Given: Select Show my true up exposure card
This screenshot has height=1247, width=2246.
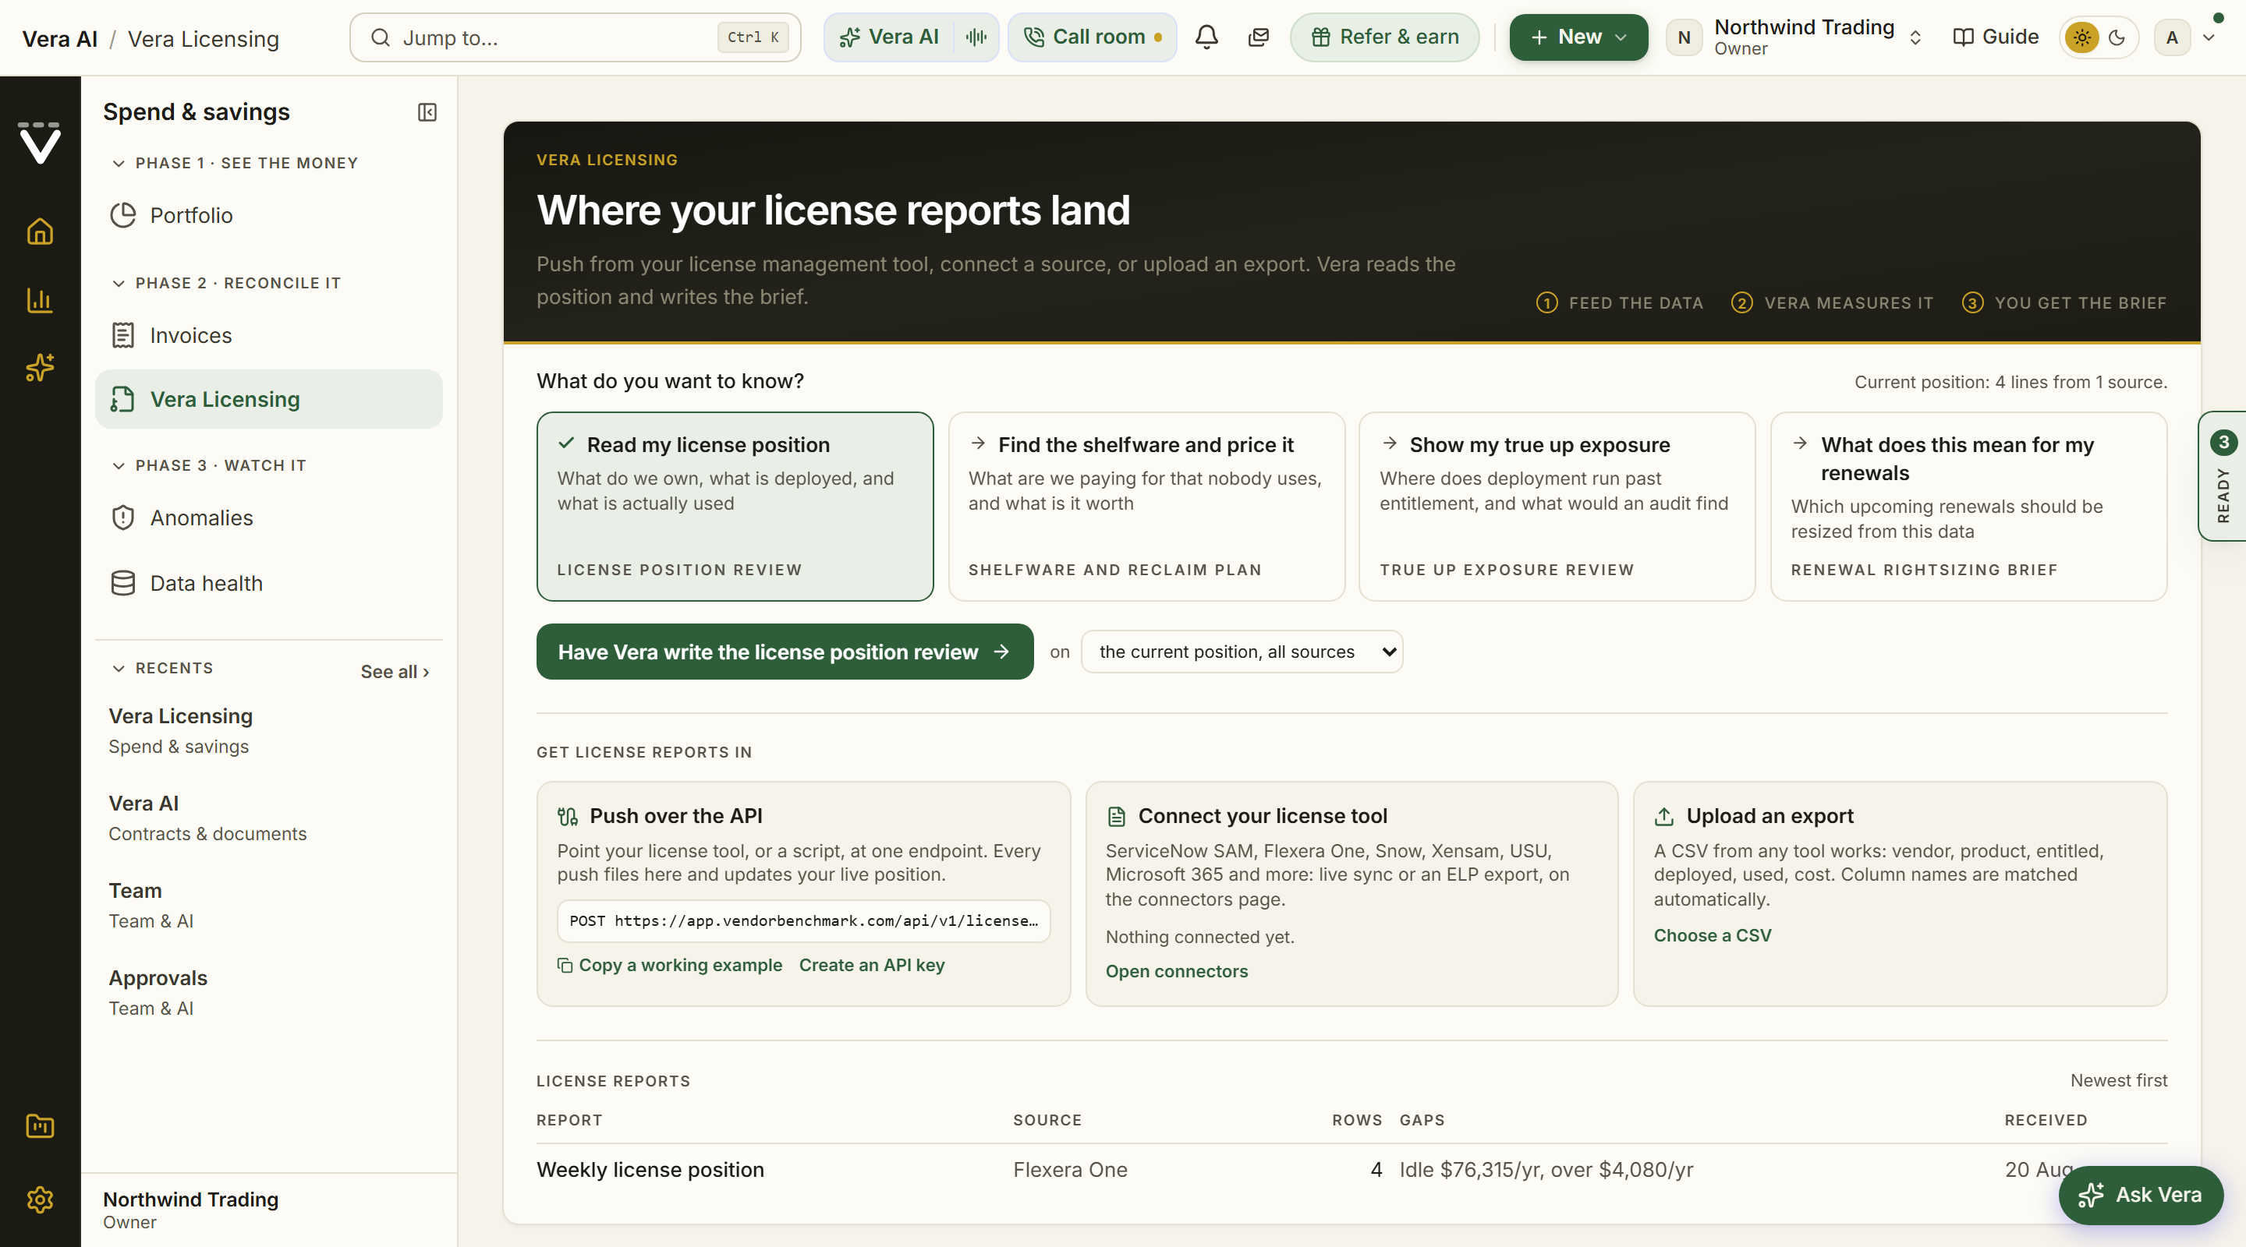Looking at the screenshot, I should click(1557, 507).
